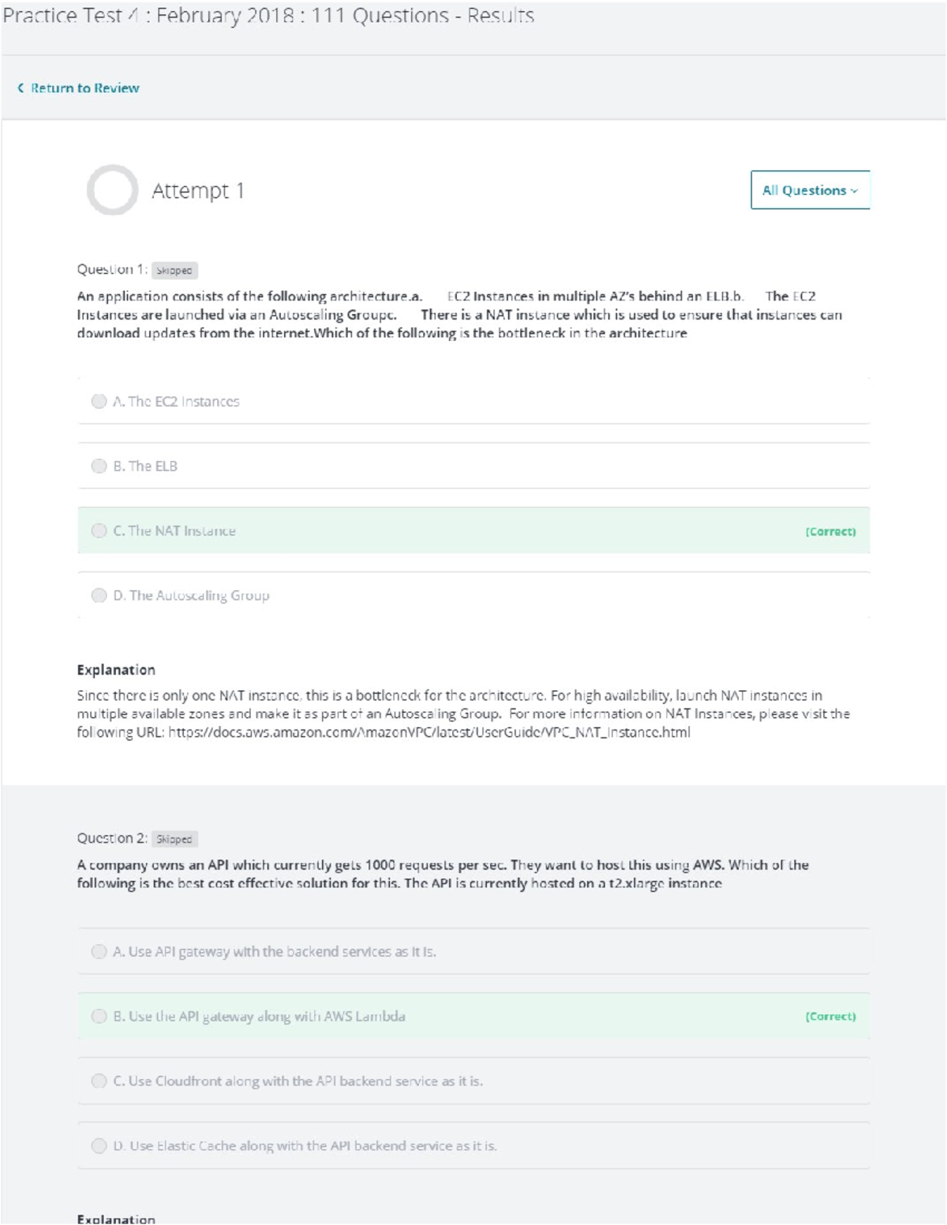Image resolution: width=947 pixels, height=1225 pixels.
Task: Click the Attempt 1 progress circle icon
Action: (112, 190)
